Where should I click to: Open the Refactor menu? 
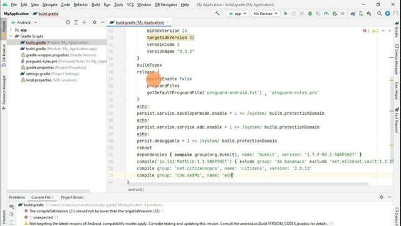click(x=81, y=4)
